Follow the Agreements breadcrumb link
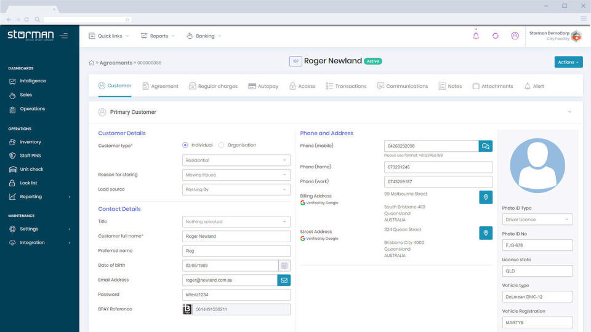The height and width of the screenshot is (332, 591). point(116,63)
